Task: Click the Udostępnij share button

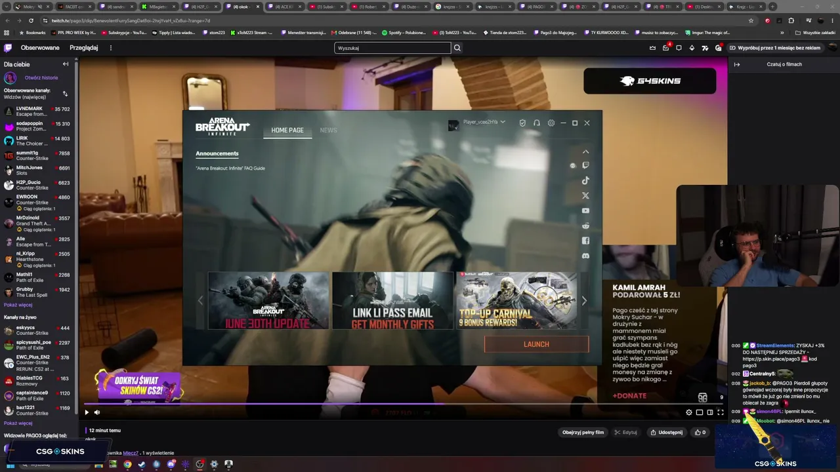Action: pyautogui.click(x=666, y=433)
